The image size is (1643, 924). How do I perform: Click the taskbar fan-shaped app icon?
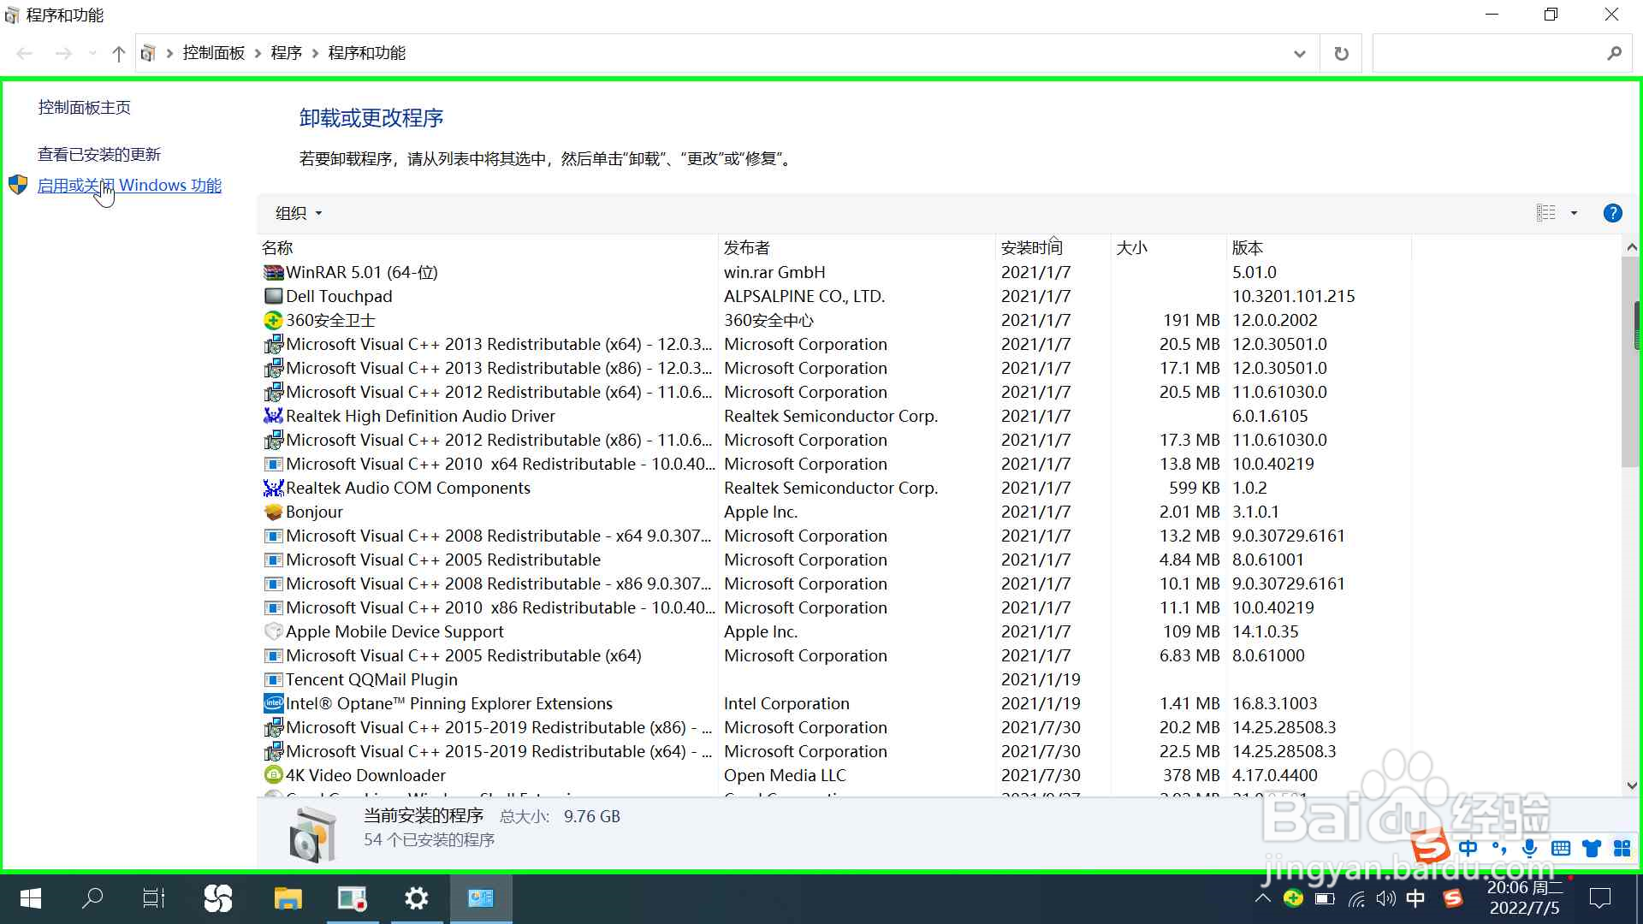point(218,898)
